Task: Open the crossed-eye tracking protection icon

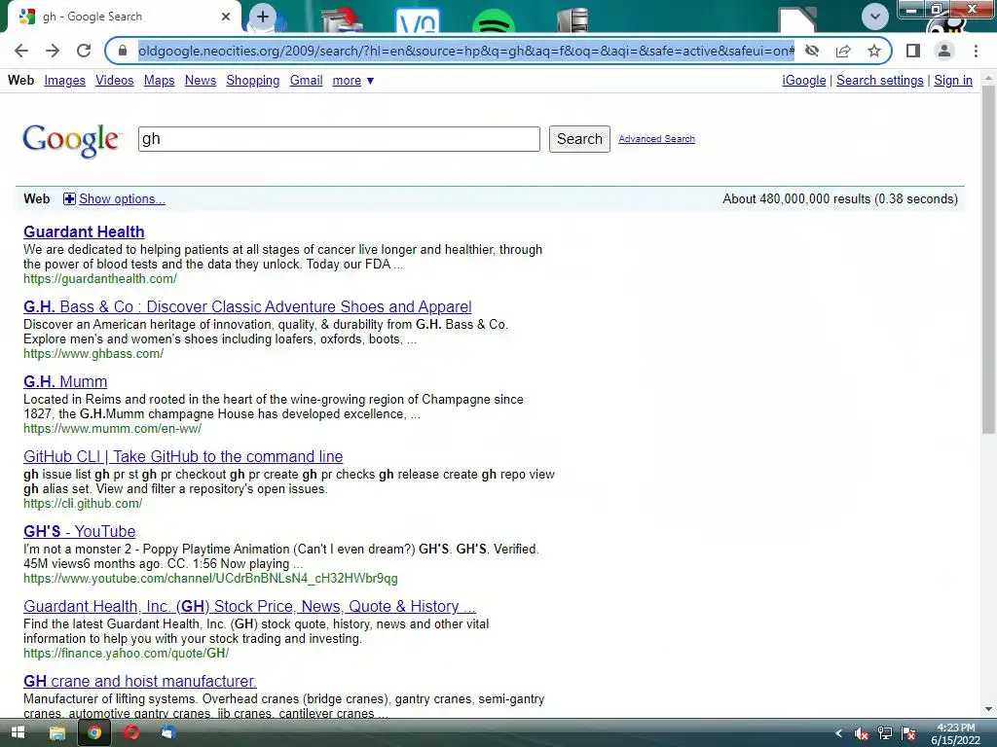Action: (811, 51)
